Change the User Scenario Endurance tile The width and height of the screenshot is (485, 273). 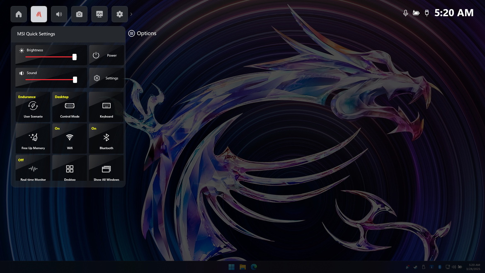pos(33,107)
